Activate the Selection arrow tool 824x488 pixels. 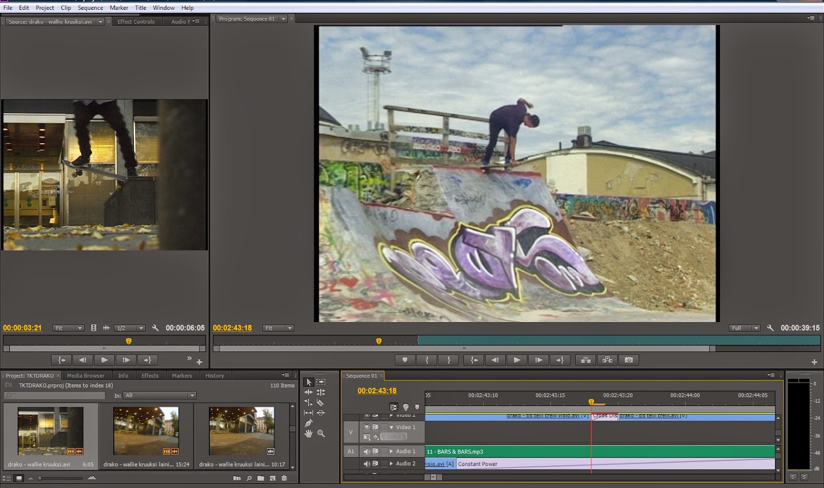(308, 382)
